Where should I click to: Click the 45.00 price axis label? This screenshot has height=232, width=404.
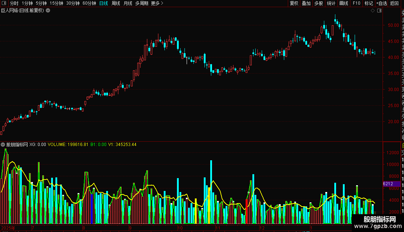(x=393, y=41)
